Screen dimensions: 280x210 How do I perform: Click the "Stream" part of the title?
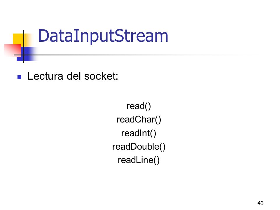click(x=141, y=36)
